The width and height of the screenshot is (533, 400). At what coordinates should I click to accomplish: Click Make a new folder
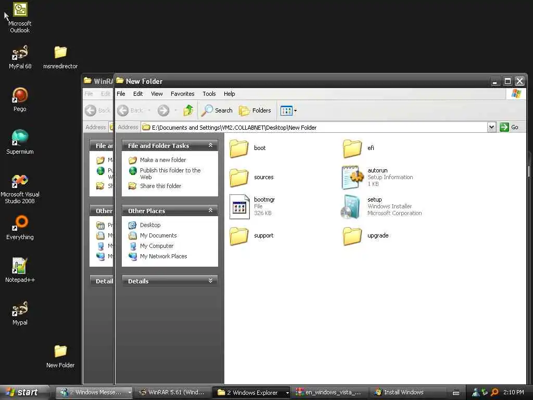(x=157, y=160)
